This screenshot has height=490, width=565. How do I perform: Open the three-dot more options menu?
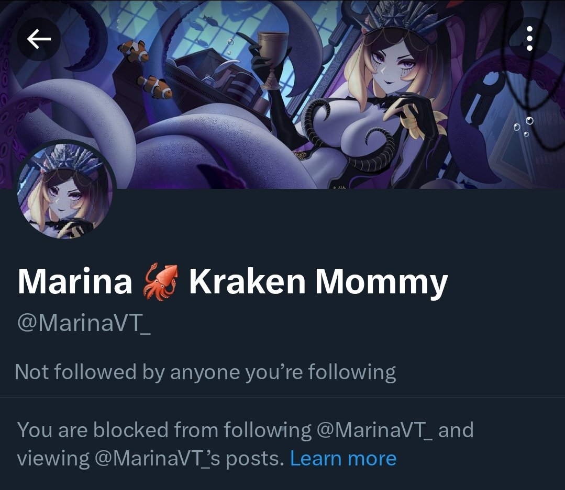pyautogui.click(x=529, y=39)
